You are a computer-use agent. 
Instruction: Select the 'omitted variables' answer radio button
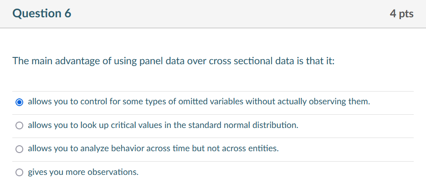19,102
